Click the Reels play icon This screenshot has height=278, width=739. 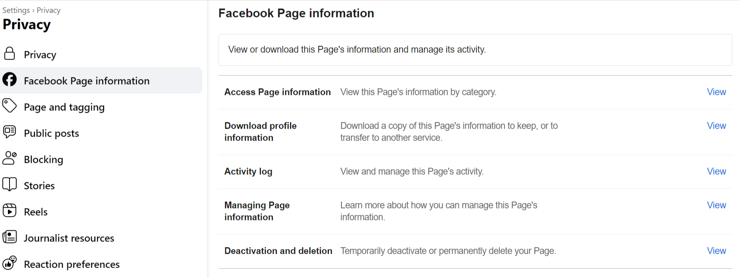tap(10, 210)
